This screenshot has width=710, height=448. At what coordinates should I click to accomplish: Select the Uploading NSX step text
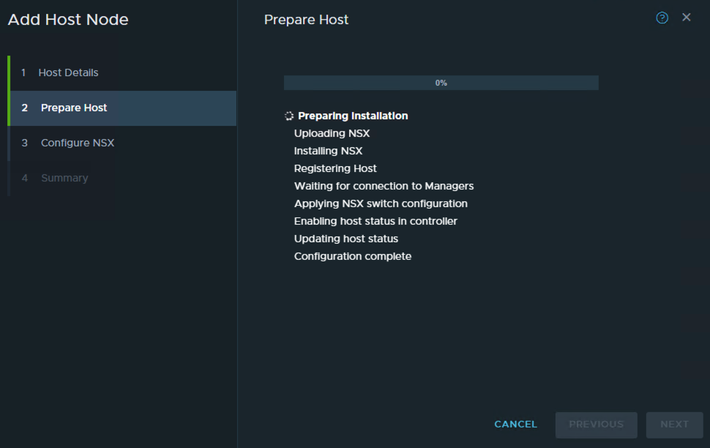(x=332, y=134)
